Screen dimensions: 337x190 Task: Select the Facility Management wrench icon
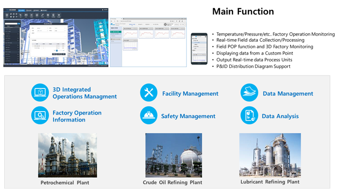click(x=148, y=93)
